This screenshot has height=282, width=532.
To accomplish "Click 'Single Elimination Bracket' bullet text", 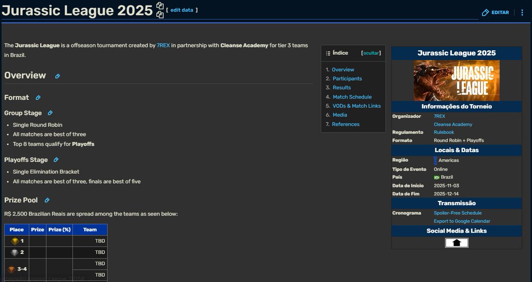I will pyautogui.click(x=46, y=172).
